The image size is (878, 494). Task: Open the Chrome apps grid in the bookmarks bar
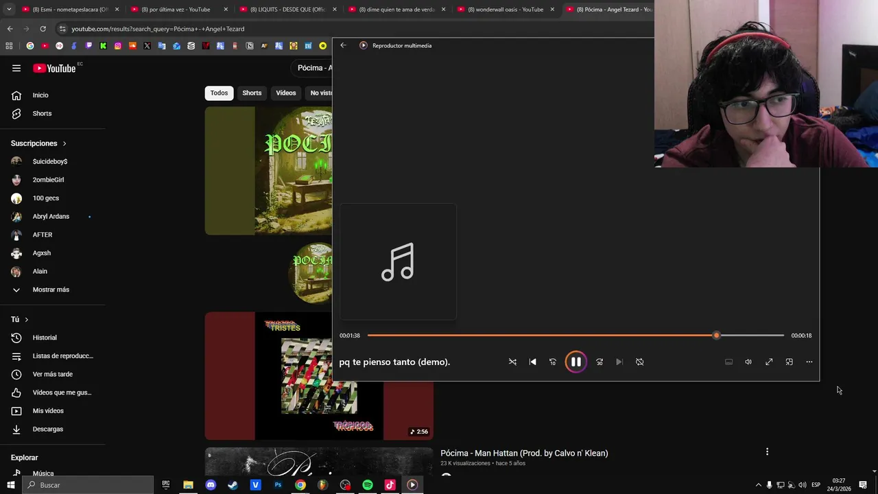click(x=9, y=46)
